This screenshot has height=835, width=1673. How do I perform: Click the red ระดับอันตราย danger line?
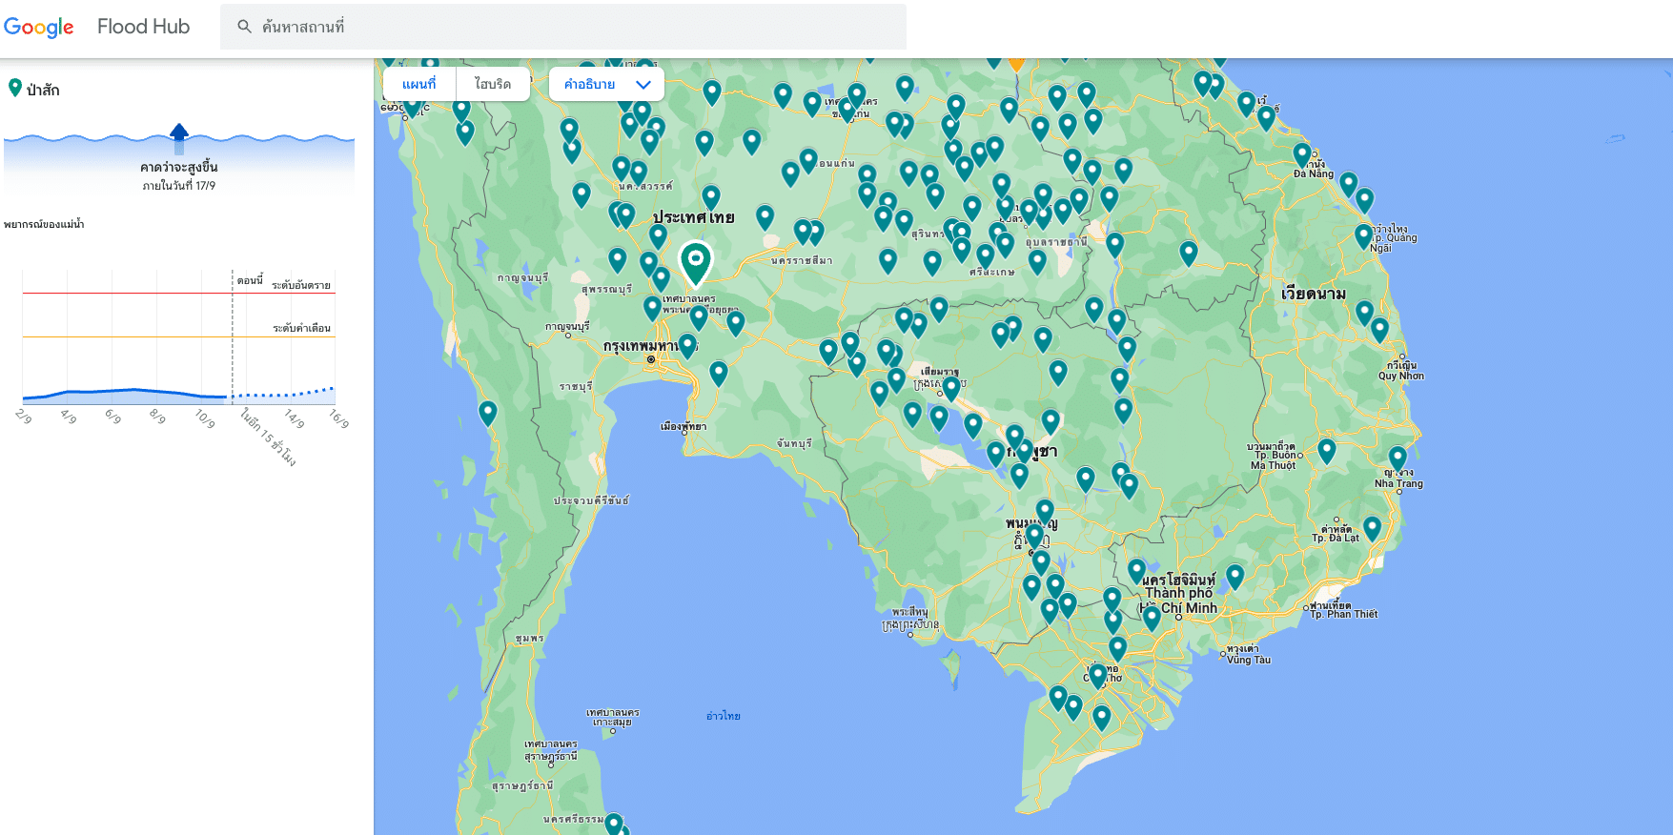[x=179, y=293]
